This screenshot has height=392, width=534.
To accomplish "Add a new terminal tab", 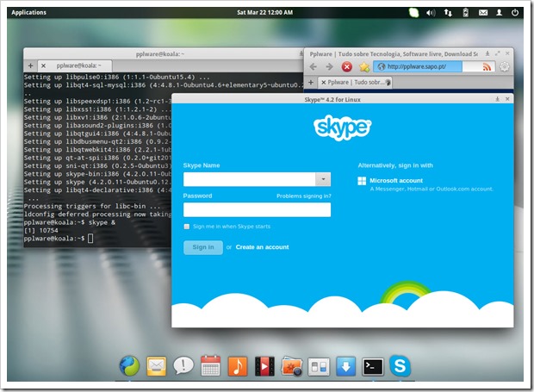I will pos(31,65).
